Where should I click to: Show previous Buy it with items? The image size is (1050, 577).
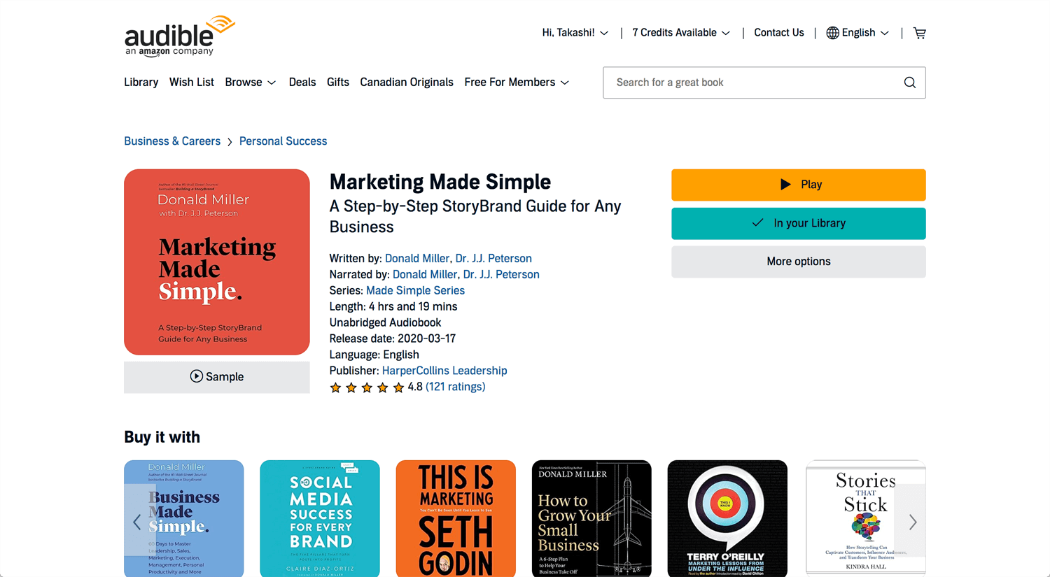[136, 522]
